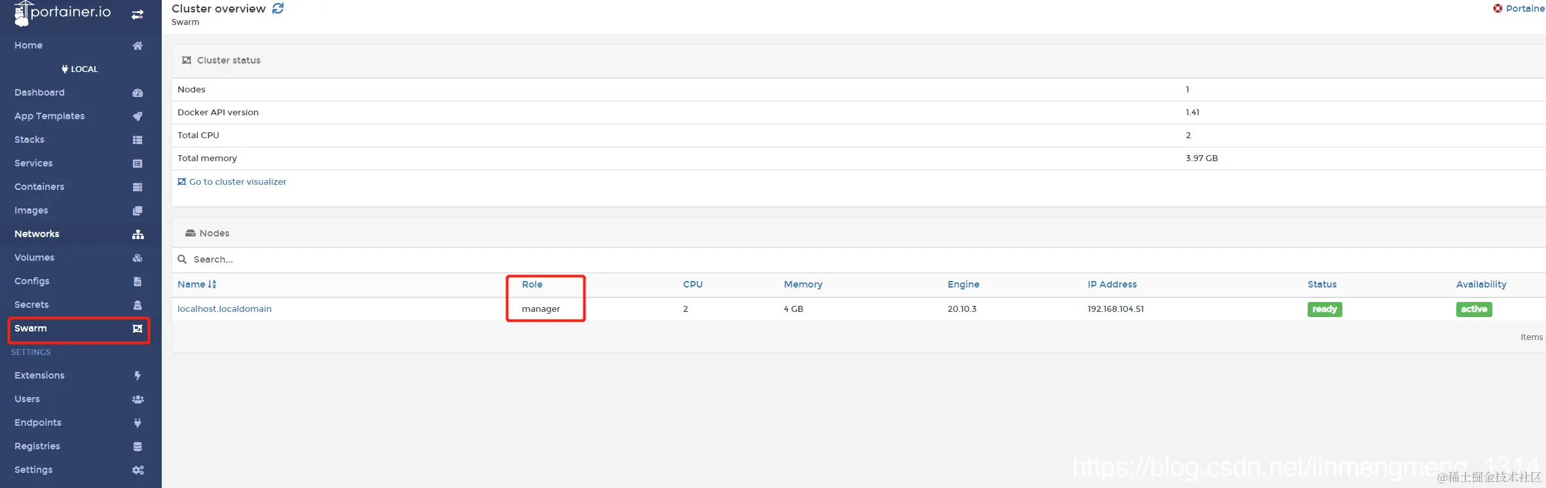Click the green active availability badge

(x=1474, y=309)
